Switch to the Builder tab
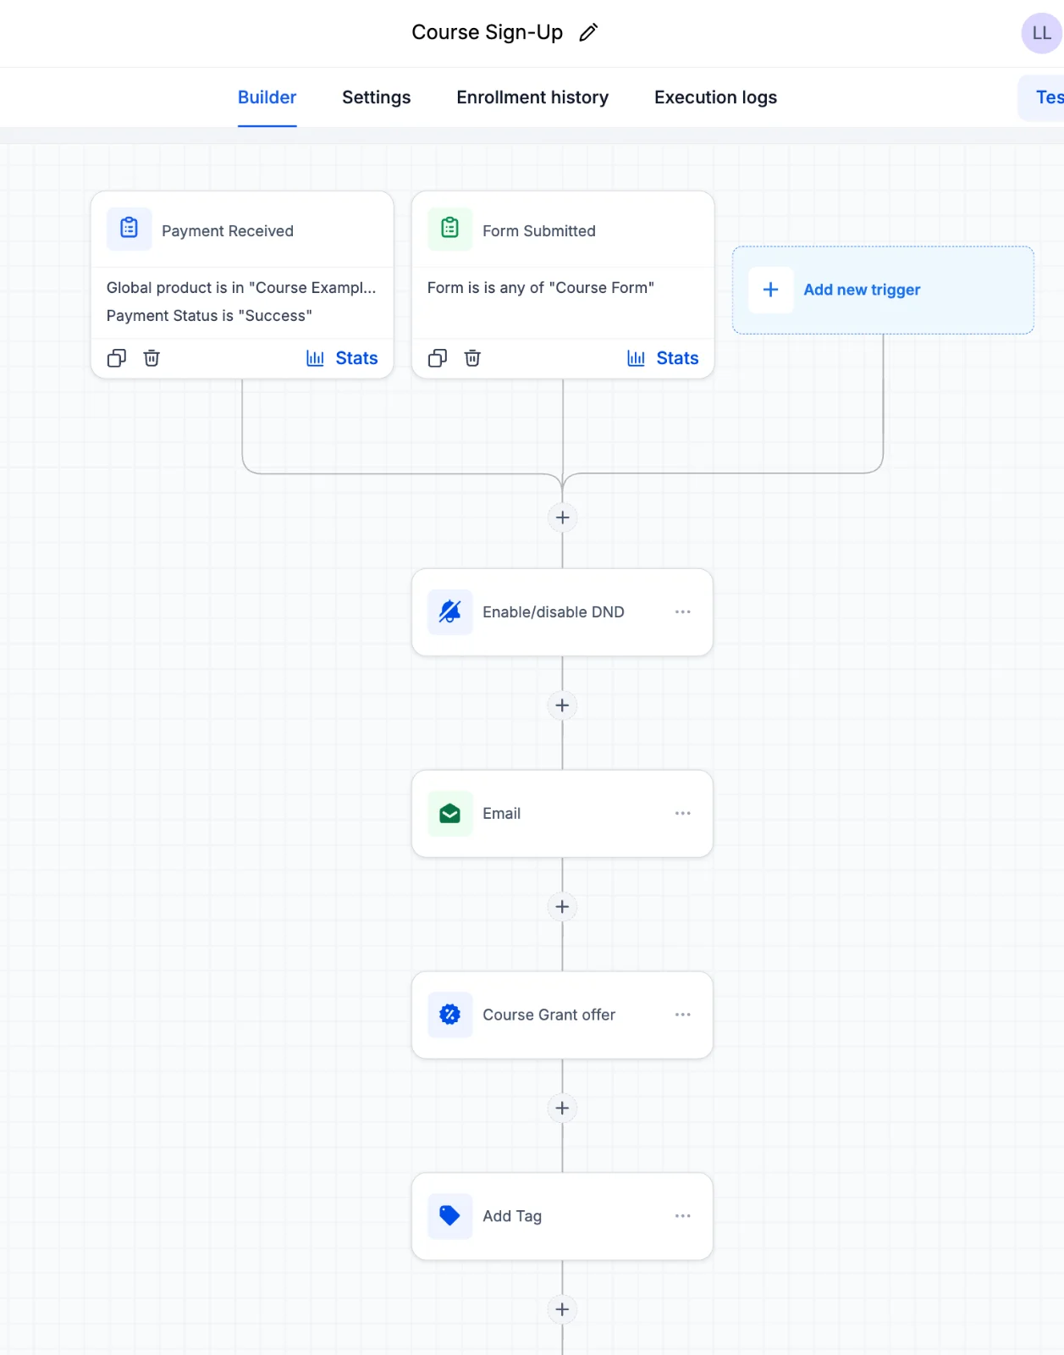1064x1355 pixels. tap(267, 97)
